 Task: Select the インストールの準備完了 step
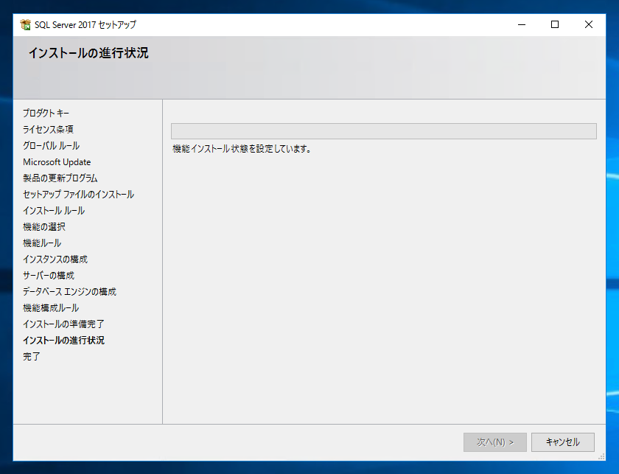63,324
